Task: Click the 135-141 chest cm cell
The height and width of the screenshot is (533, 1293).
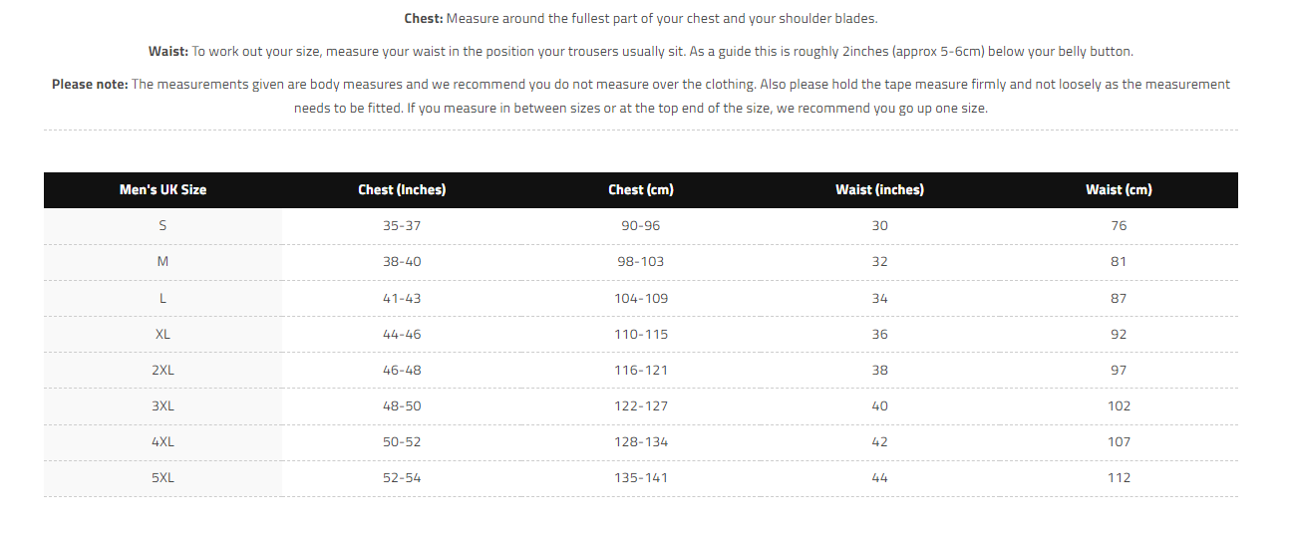Action: pyautogui.click(x=640, y=477)
